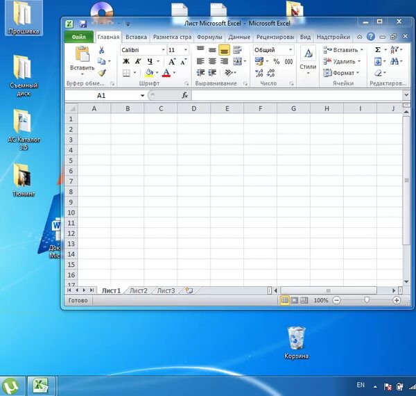416x396 pixels.
Task: Open Excel Help question mark
Action: pos(371,37)
